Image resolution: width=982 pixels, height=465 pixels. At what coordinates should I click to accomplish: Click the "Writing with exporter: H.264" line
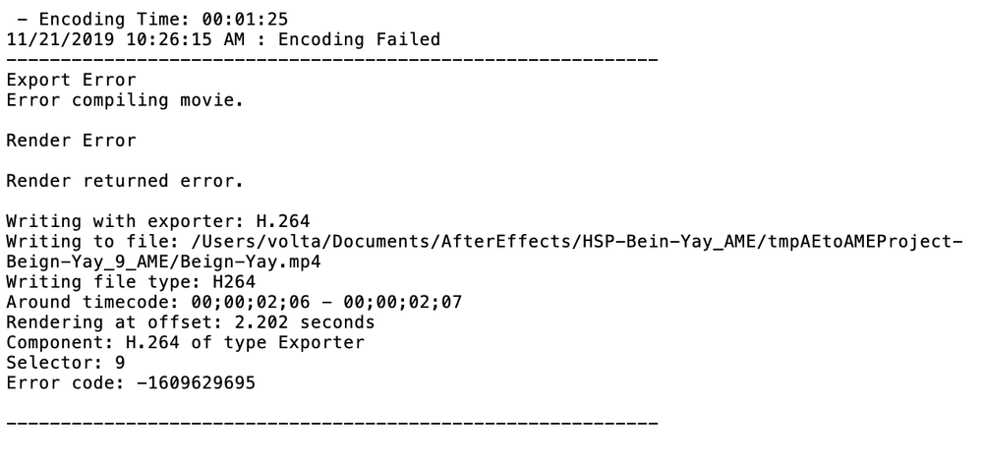tap(150, 222)
